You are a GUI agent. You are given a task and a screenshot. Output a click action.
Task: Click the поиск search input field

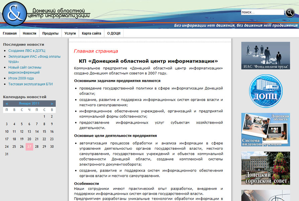coord(262,12)
